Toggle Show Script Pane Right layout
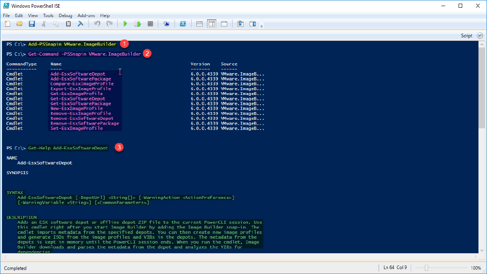This screenshot has height=274, width=487. click(x=211, y=24)
